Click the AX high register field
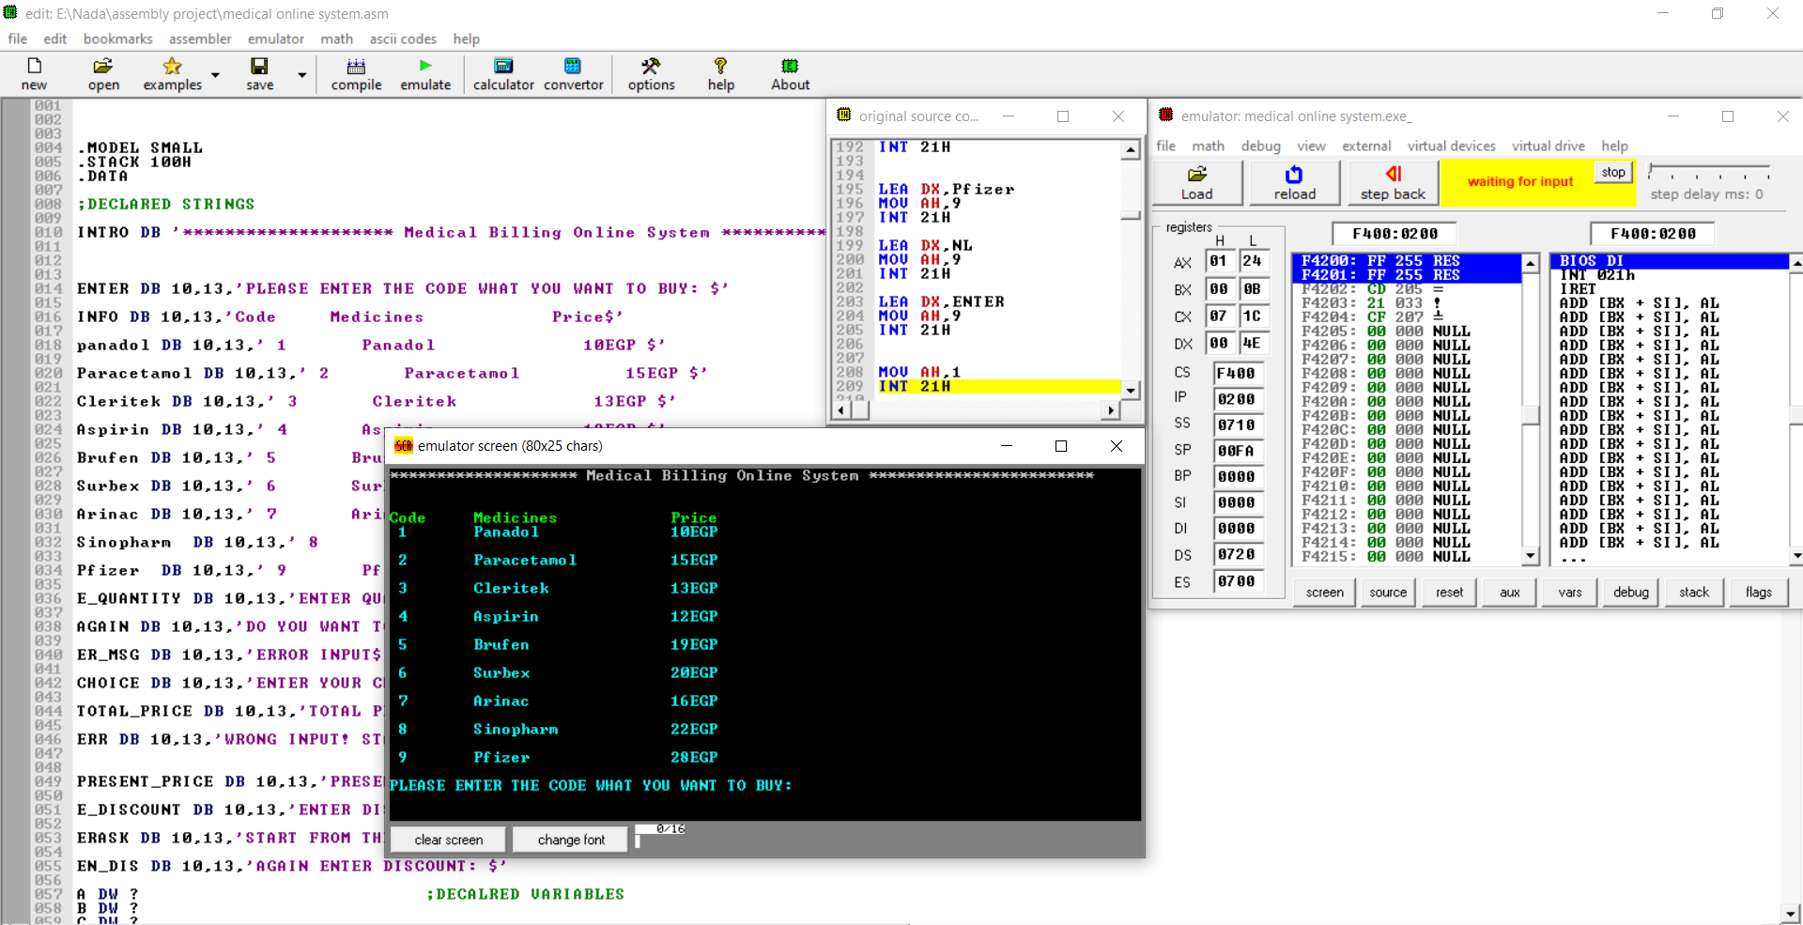Image resolution: width=1803 pixels, height=925 pixels. pyautogui.click(x=1219, y=261)
